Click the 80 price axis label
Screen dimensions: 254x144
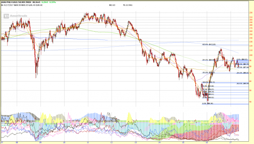coord(250,66)
